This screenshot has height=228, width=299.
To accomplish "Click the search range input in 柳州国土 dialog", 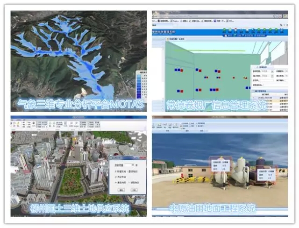I will point(130,165).
